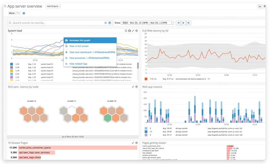Clear the event search overlay field
This screenshot has width=271, height=164.
point(106,23)
